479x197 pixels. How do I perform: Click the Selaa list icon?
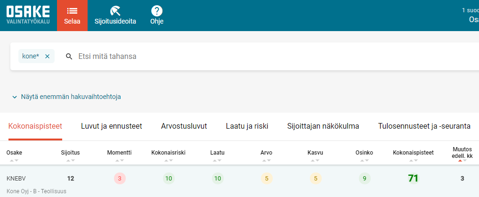(x=72, y=10)
